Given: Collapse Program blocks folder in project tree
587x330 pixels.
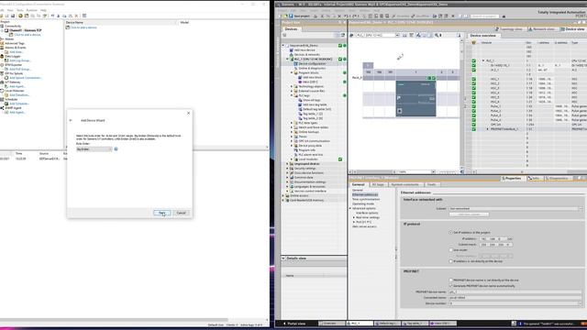Looking at the screenshot, I should [x=292, y=72].
